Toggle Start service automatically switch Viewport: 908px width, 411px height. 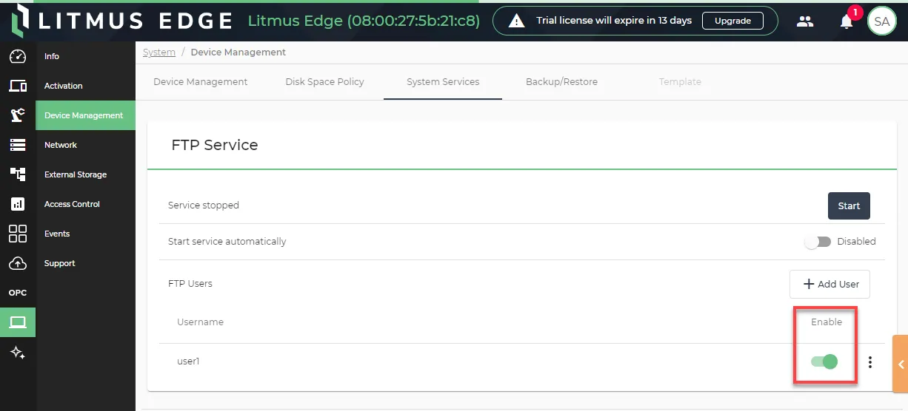click(818, 242)
